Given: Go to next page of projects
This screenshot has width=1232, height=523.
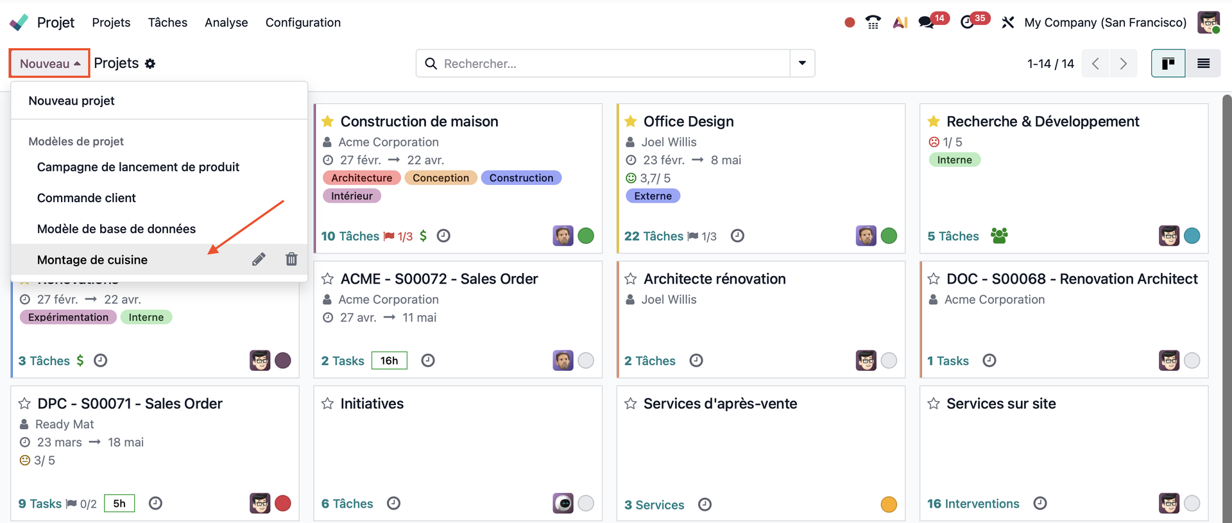Looking at the screenshot, I should (1123, 64).
